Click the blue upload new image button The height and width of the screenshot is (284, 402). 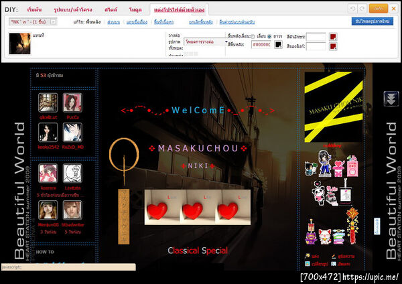(x=373, y=21)
